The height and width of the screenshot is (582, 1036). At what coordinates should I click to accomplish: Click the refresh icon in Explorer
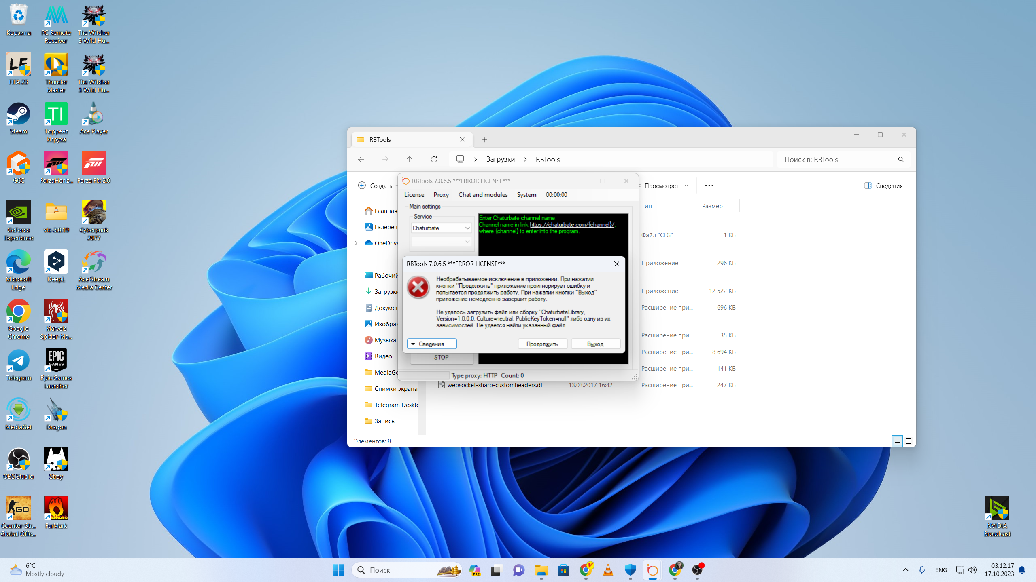434,159
